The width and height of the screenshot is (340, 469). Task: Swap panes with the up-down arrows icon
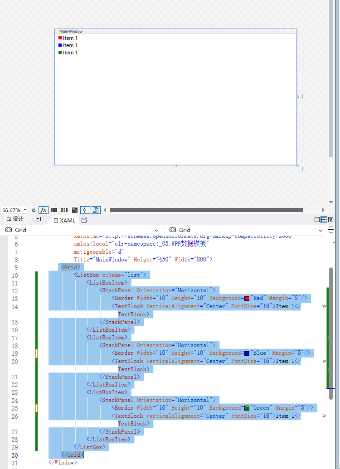click(x=39, y=219)
